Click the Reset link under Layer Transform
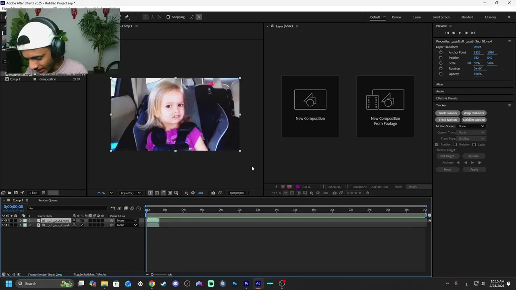The image size is (516, 290). point(477,47)
